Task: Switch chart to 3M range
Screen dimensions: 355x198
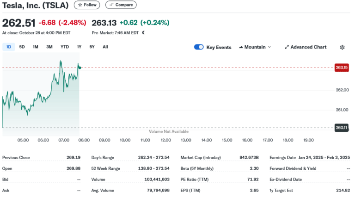Action: [x=49, y=47]
